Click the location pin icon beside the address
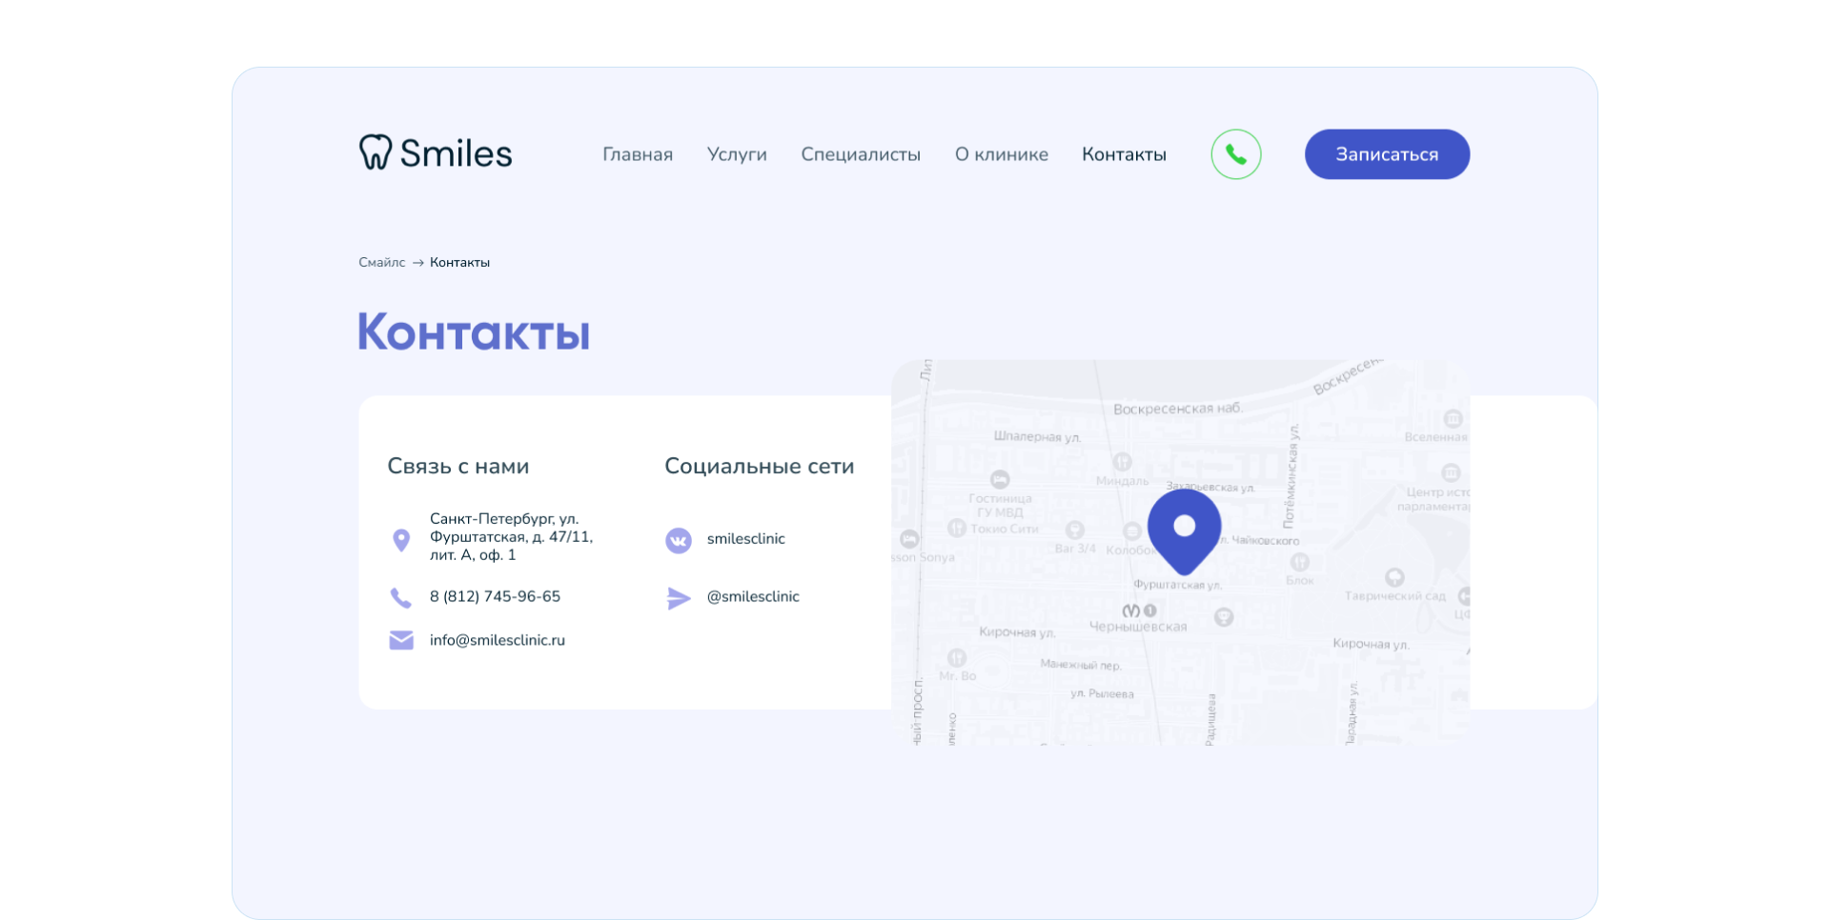 pyautogui.click(x=400, y=539)
